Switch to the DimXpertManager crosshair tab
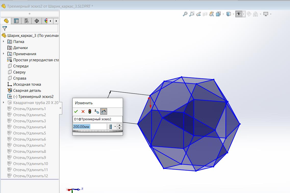This screenshot has width=290, height=193. point(37,21)
